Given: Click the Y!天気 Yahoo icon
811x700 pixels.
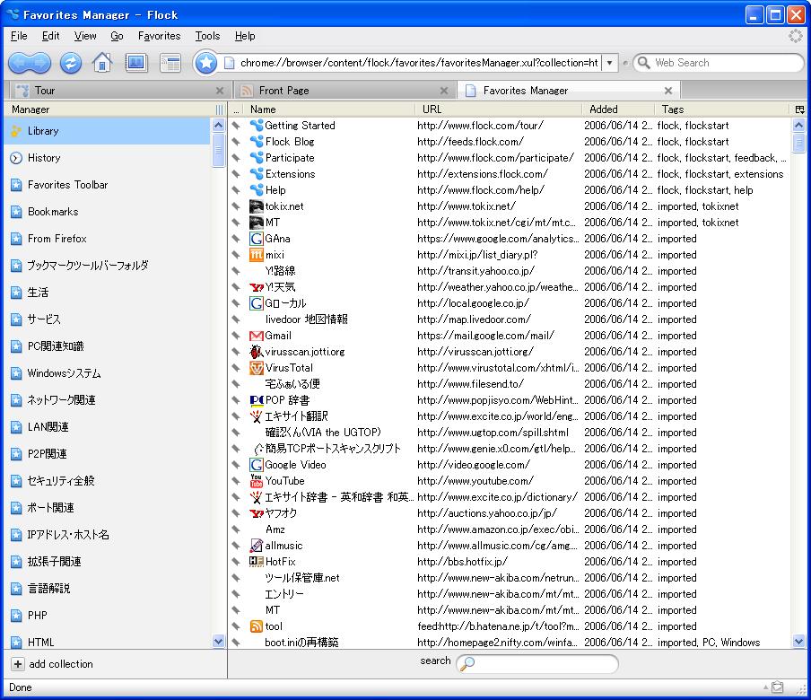Looking at the screenshot, I should pos(257,287).
